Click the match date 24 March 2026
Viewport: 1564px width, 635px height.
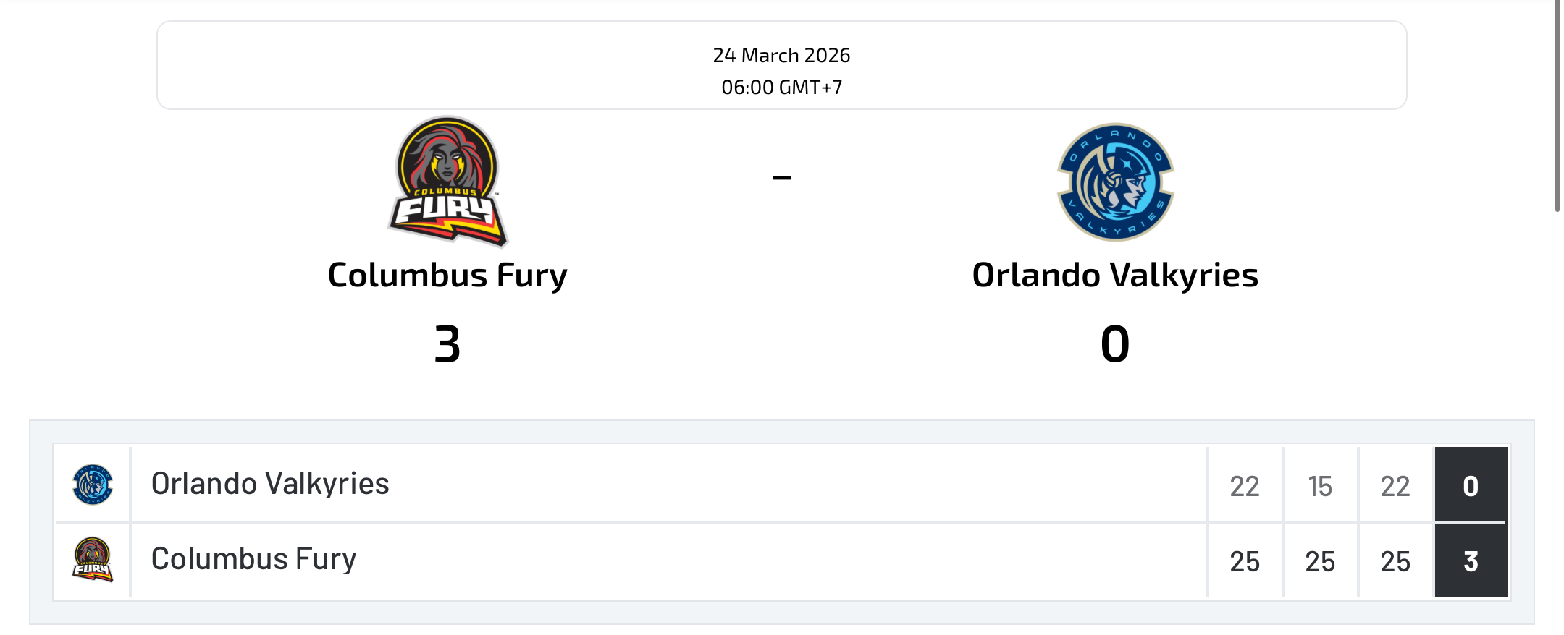[781, 56]
